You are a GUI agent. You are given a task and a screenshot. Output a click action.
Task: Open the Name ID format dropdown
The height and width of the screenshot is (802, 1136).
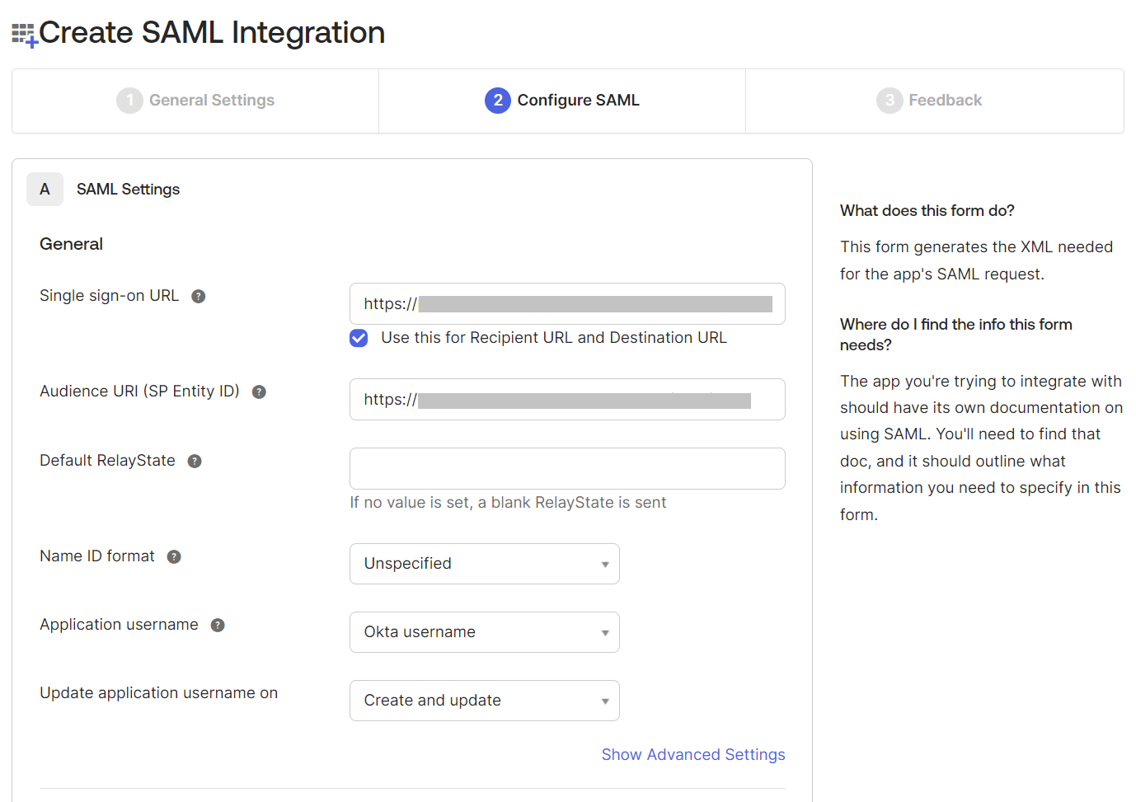484,564
